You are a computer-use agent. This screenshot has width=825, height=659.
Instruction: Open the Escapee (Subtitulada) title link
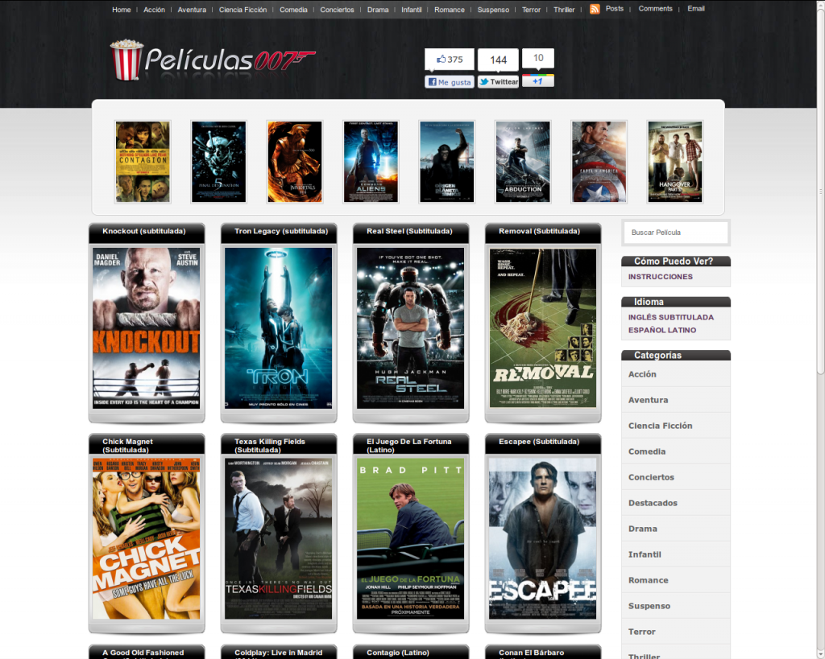click(539, 442)
